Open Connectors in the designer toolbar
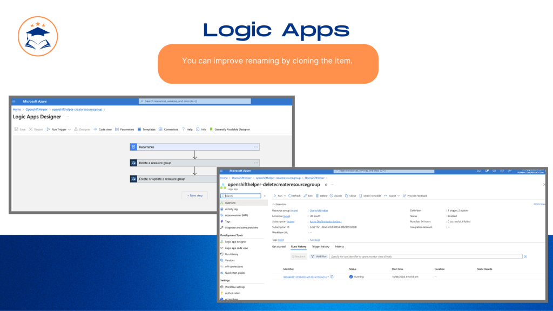Viewport: 553px width, 311px height. [x=168, y=130]
